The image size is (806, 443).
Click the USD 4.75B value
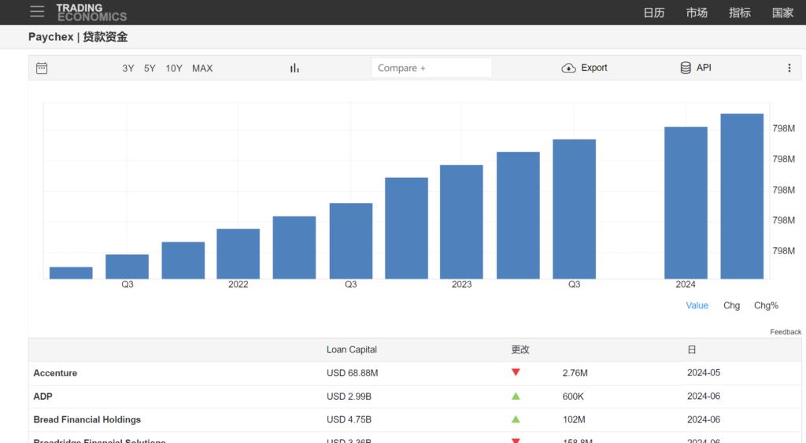point(349,419)
